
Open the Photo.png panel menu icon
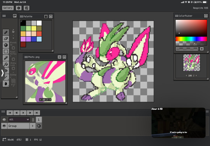pos(64,57)
